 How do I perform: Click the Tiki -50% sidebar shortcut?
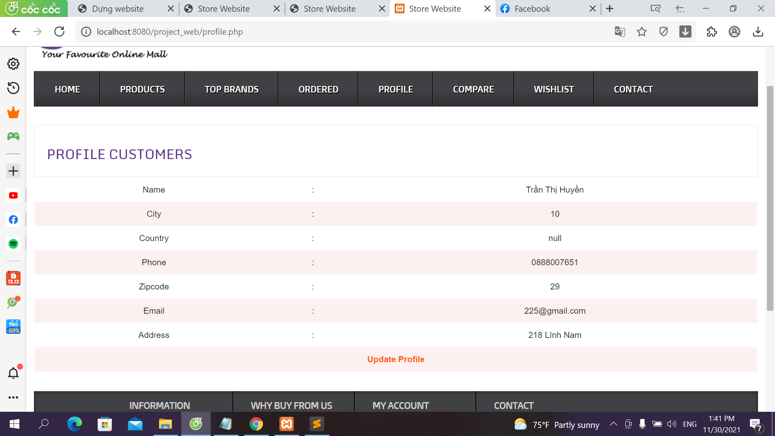pos(13,327)
